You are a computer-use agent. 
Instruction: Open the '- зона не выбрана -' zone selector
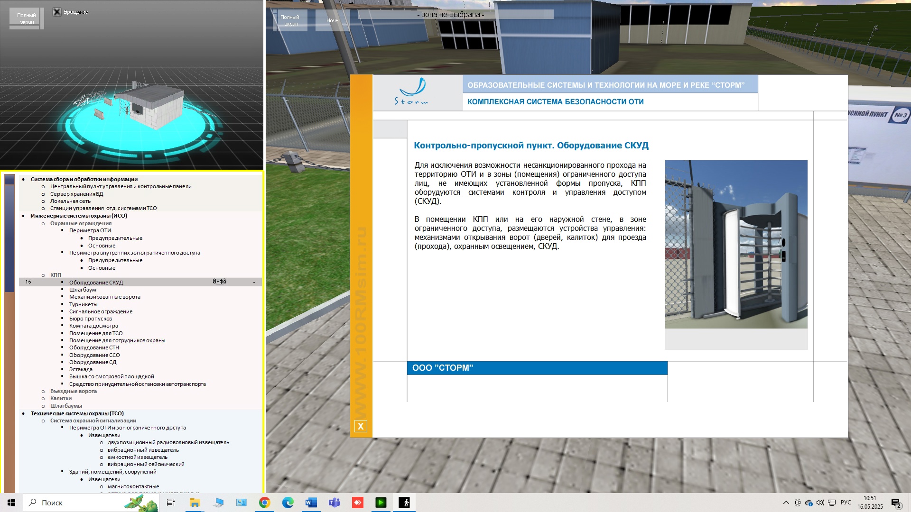[455, 15]
